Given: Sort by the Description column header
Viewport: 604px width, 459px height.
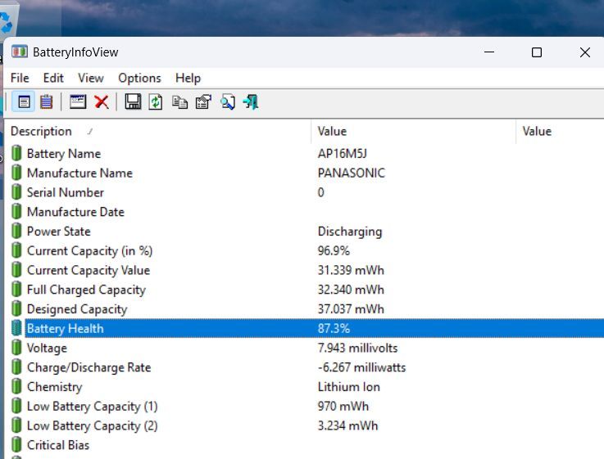Looking at the screenshot, I should [x=41, y=131].
